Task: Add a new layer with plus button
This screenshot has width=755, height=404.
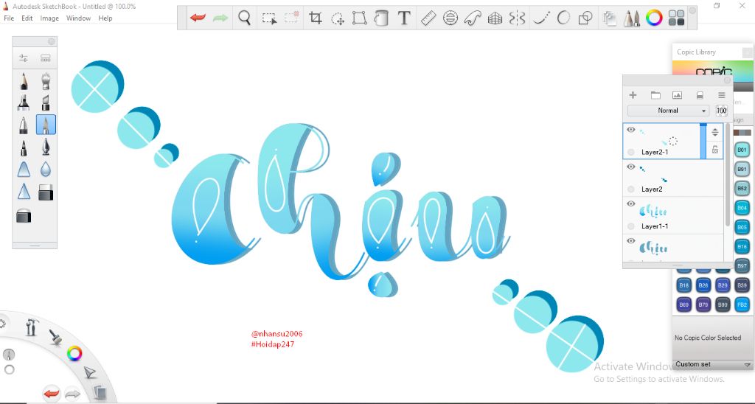Action: (633, 95)
